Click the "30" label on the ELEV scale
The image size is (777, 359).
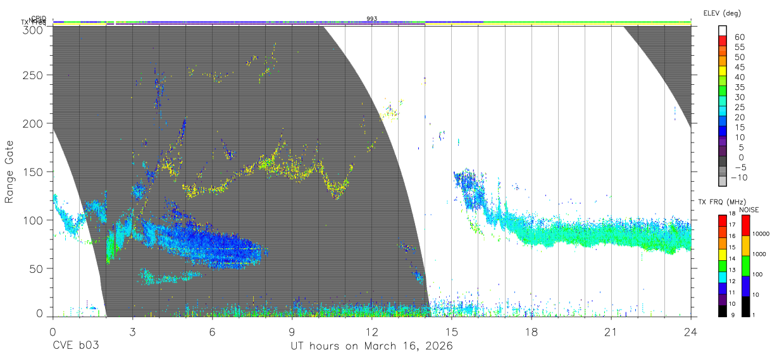[739, 97]
